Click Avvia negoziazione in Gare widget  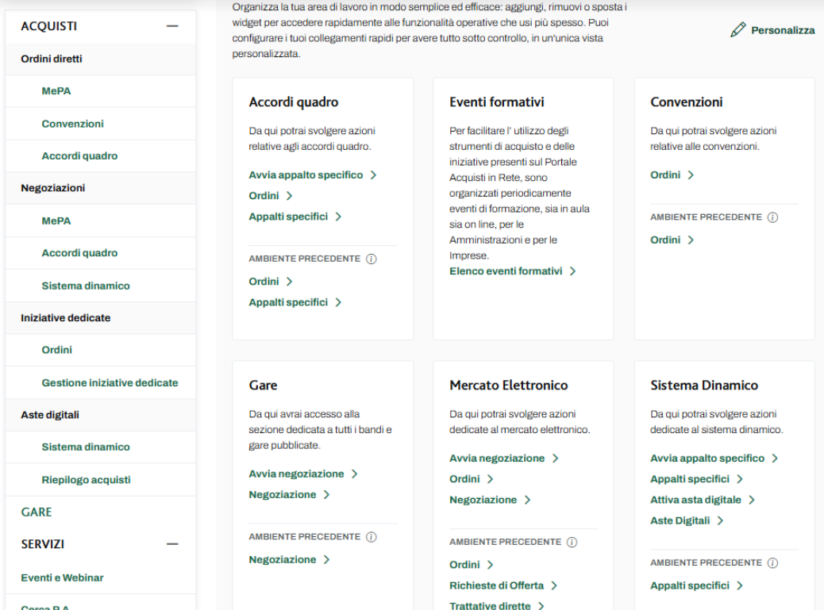[x=296, y=474]
